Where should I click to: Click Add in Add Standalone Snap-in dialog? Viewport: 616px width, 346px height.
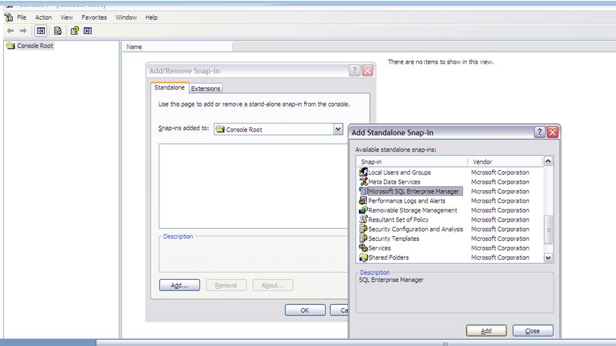486,331
